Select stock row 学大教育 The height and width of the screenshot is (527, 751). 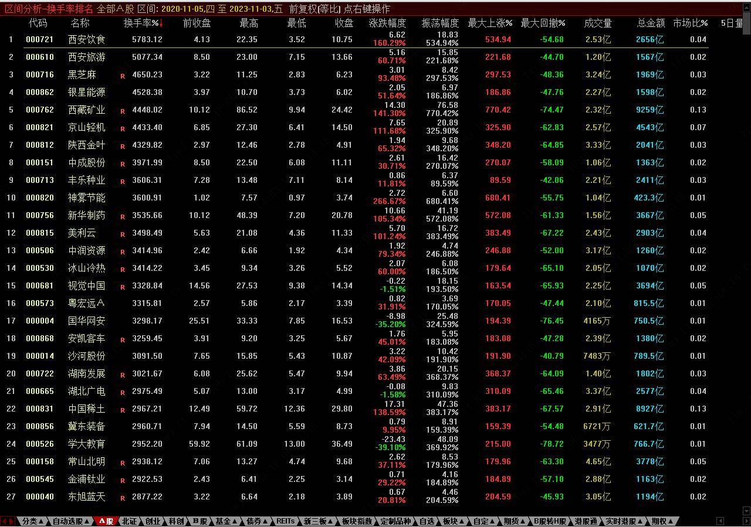[x=354, y=444]
